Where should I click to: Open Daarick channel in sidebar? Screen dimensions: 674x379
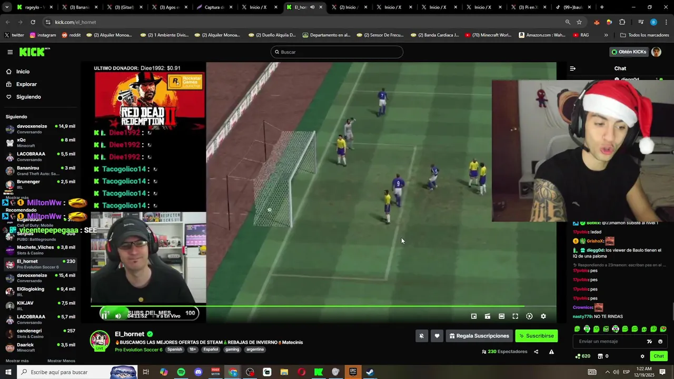pyautogui.click(x=41, y=347)
